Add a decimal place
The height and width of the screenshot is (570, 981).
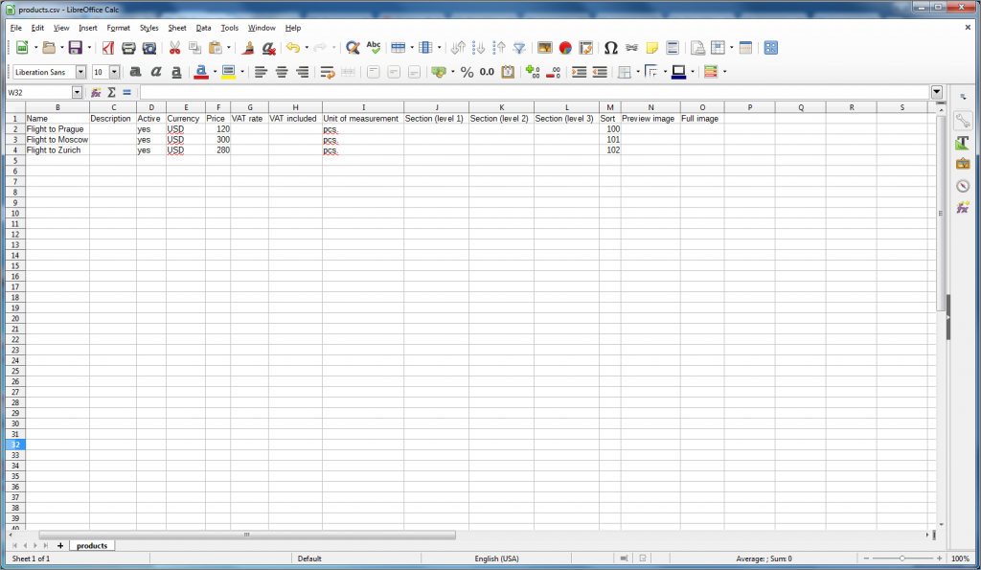point(533,72)
